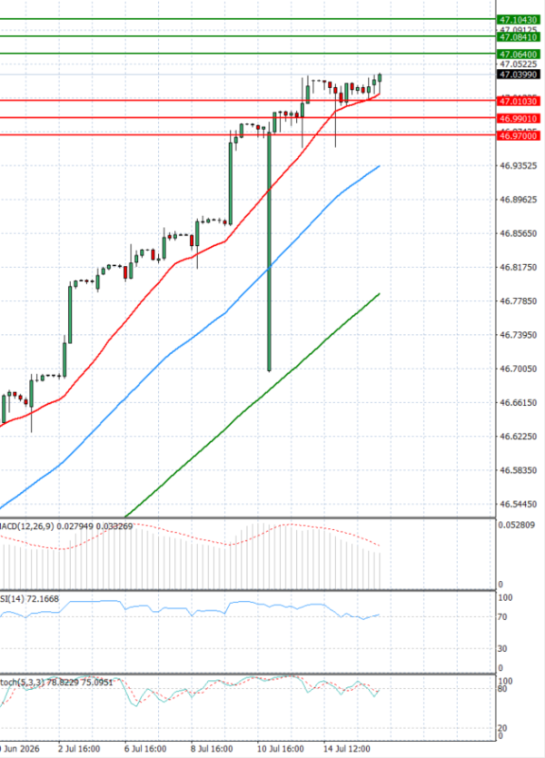Click the blue moving average line end
Viewport: 545px width, 758px height.
coord(379,166)
